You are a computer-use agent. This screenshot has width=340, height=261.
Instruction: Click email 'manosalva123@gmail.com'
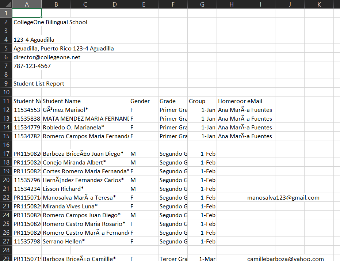pos(283,198)
